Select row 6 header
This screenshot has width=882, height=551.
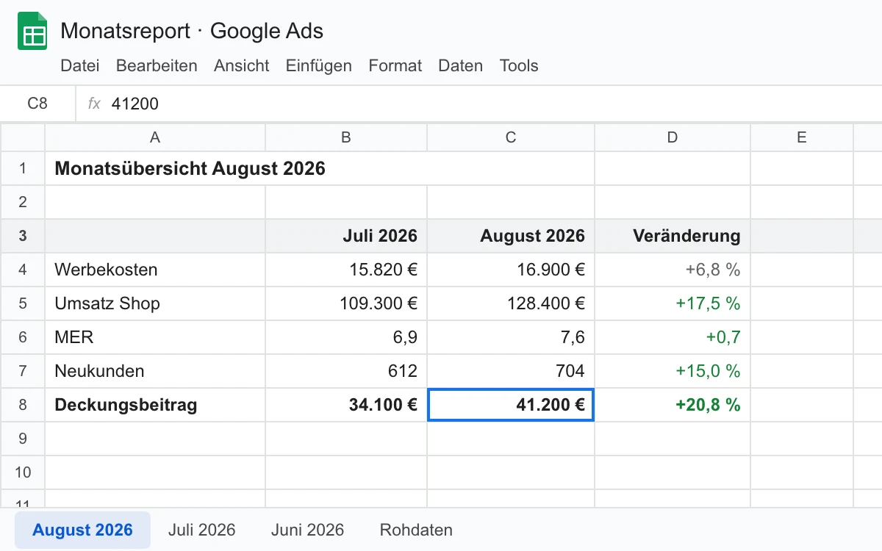[23, 337]
